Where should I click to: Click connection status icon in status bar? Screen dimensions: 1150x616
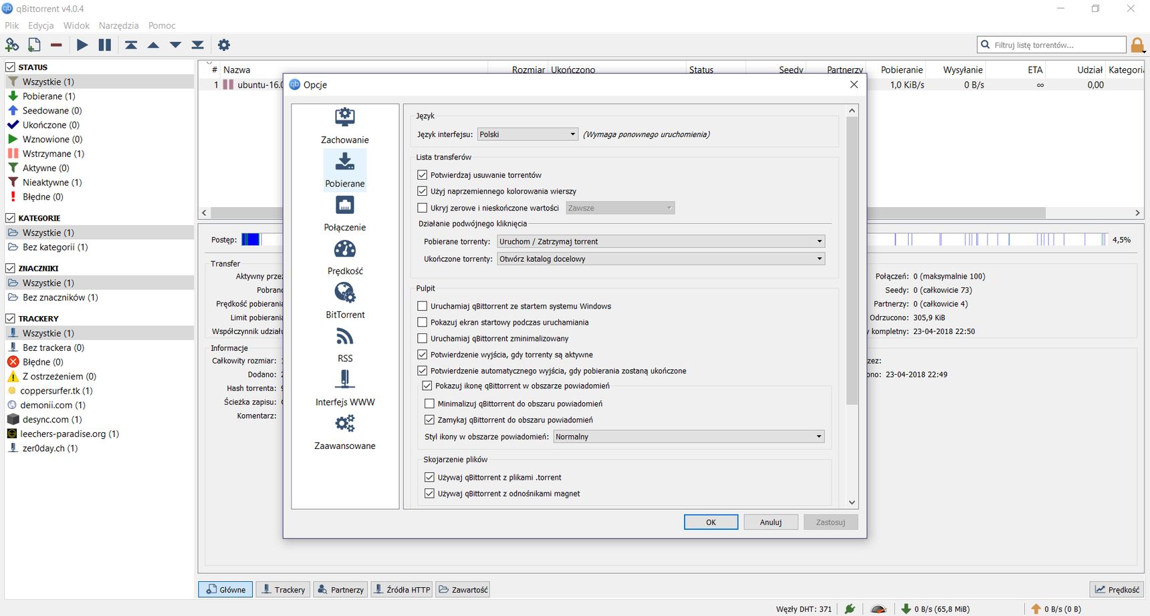pos(850,609)
